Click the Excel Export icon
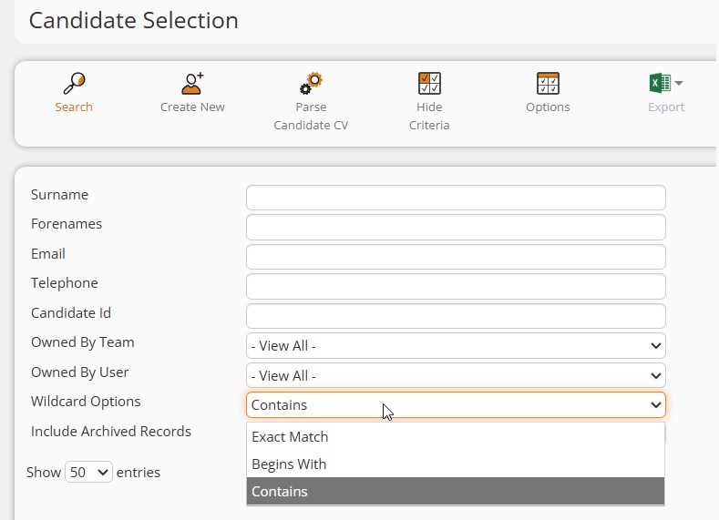This screenshot has height=520, width=719. (x=660, y=84)
